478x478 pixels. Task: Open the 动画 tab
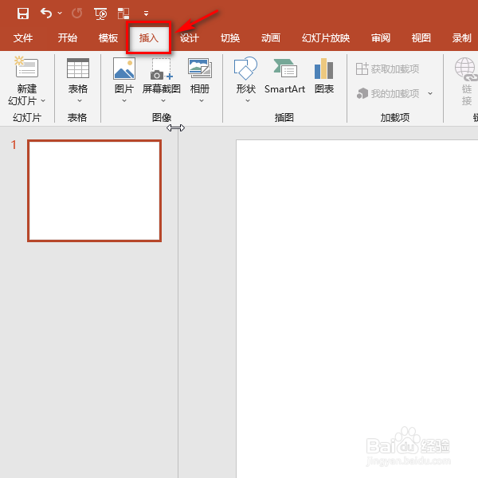click(x=271, y=38)
